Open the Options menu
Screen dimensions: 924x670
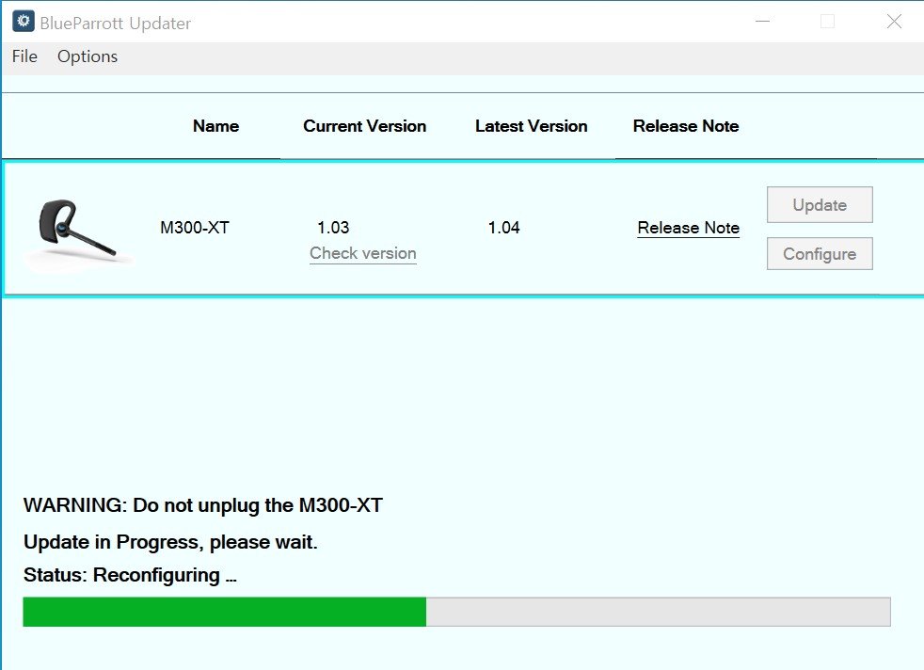click(88, 56)
